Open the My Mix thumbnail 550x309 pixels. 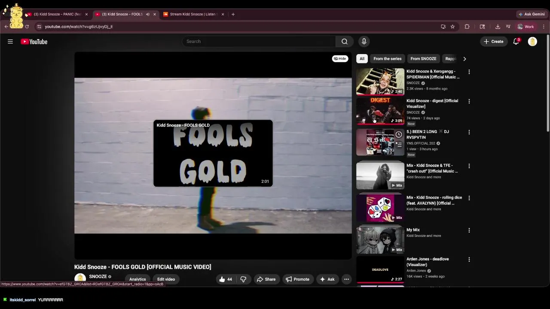point(380,240)
